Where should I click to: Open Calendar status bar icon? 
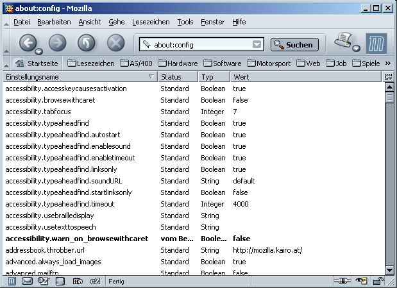(x=78, y=281)
